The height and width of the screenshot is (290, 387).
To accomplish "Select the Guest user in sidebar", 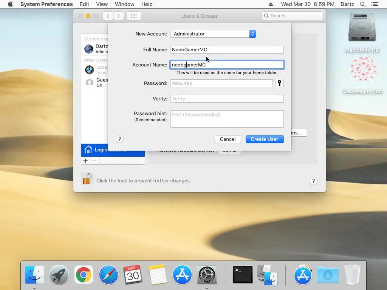I will point(95,82).
